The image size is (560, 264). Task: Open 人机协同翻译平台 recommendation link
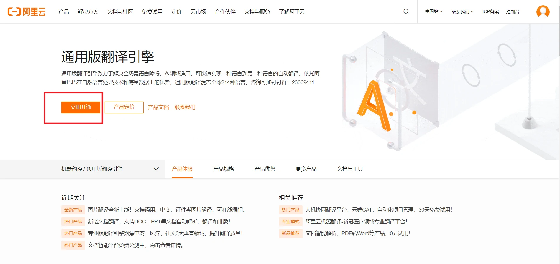point(379,210)
